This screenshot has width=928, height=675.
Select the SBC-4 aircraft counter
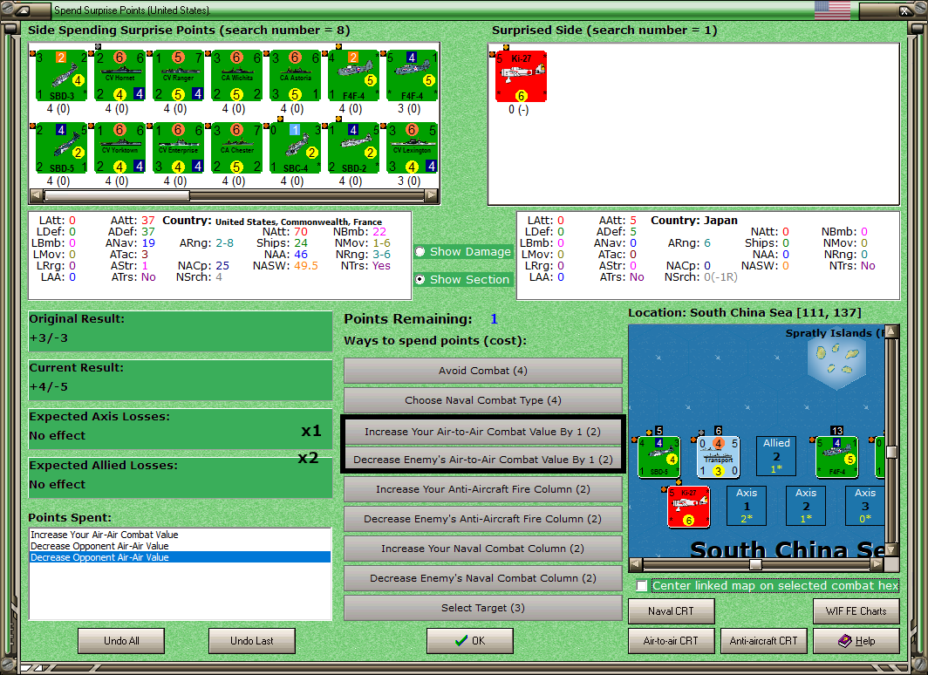tap(296, 148)
